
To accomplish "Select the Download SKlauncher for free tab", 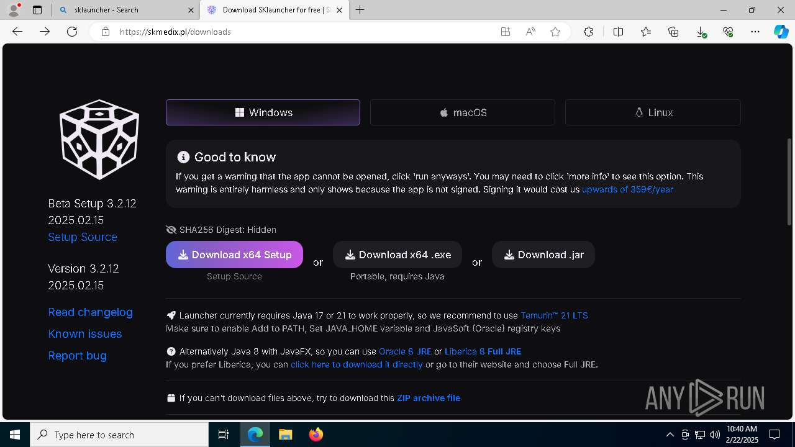I will point(275,10).
